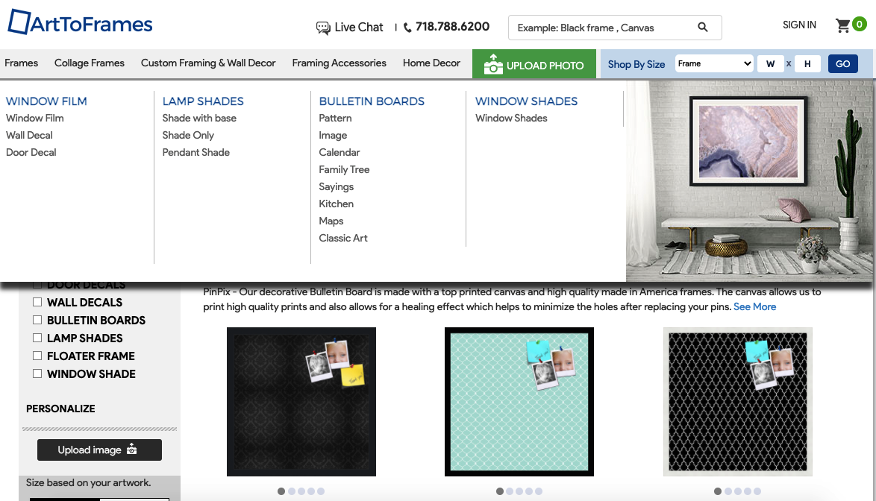This screenshot has width=876, height=501.
Task: Open Live Chat speech bubble icon
Action: 323,28
